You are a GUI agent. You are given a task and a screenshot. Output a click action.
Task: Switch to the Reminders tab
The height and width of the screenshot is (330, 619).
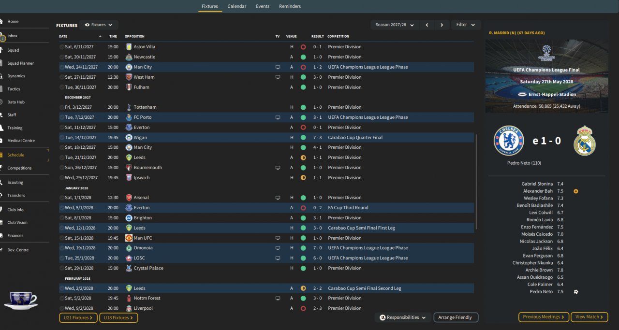[290, 6]
